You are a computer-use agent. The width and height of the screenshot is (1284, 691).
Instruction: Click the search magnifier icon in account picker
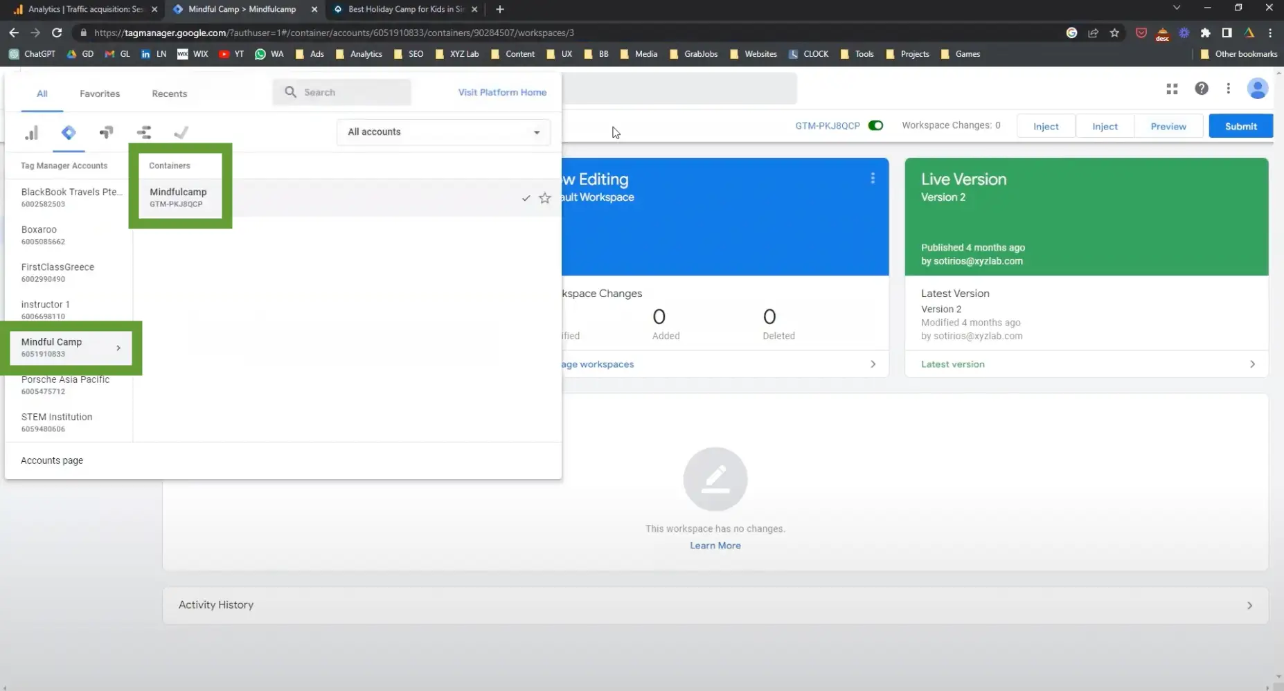point(291,92)
